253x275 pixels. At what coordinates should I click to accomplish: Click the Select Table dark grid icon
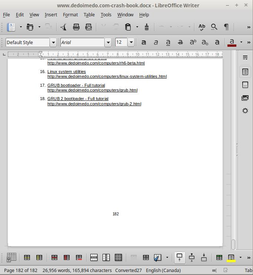(118, 258)
